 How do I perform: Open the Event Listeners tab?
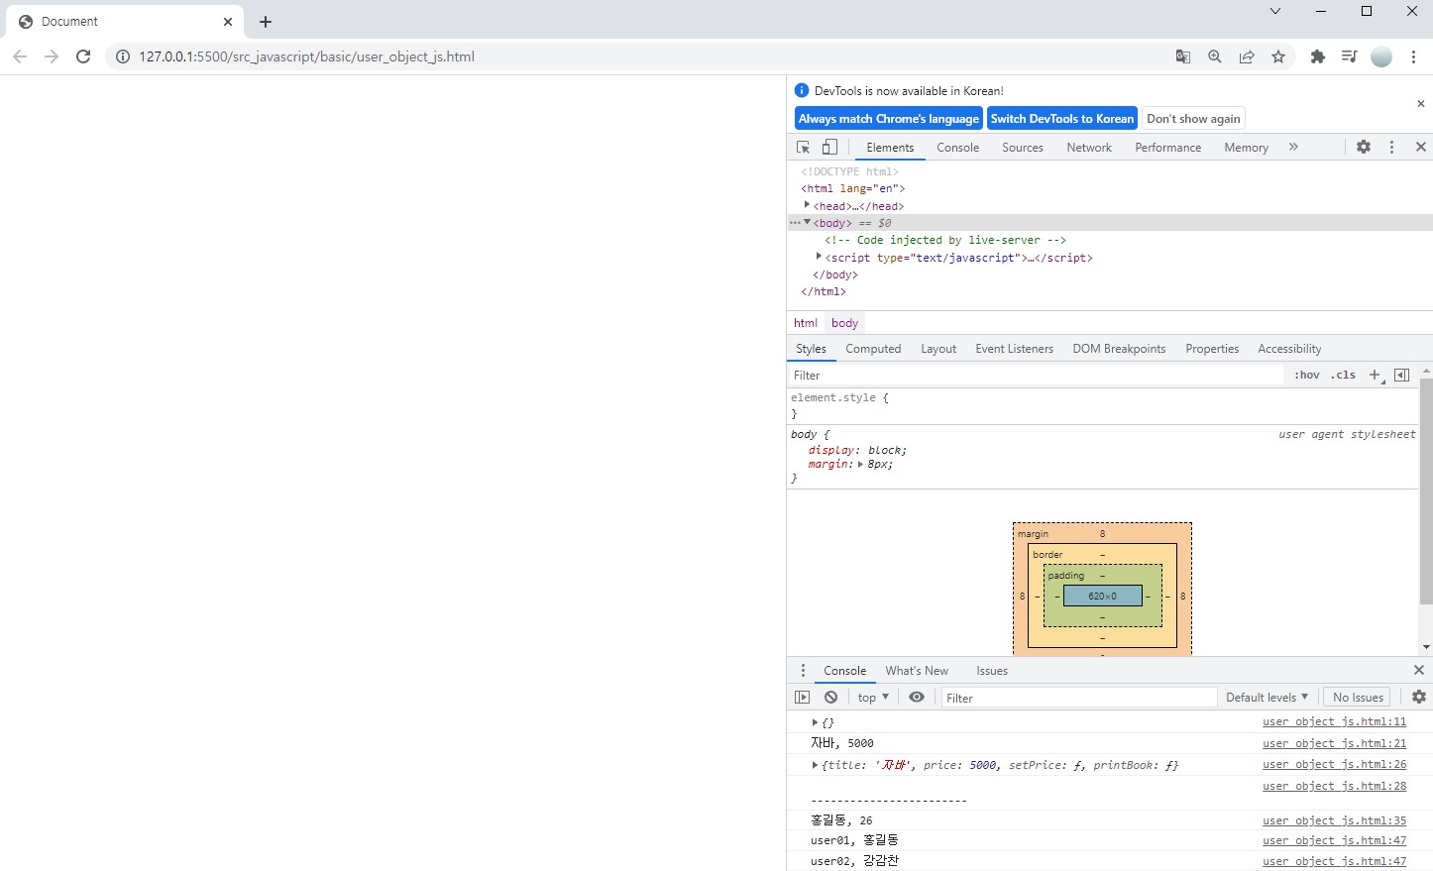pos(1014,349)
